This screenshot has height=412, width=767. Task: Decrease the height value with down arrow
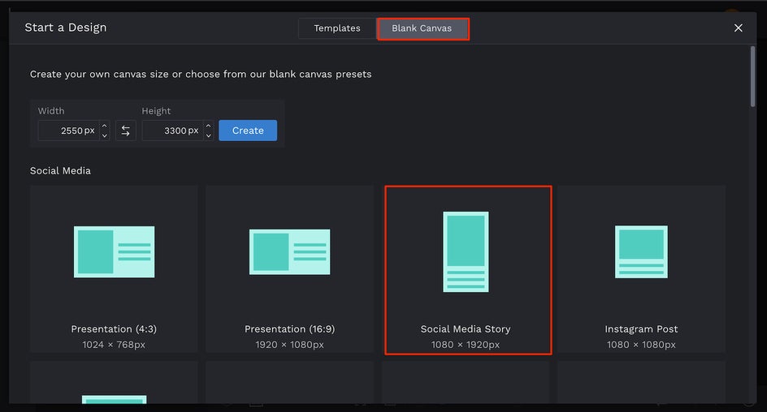209,135
